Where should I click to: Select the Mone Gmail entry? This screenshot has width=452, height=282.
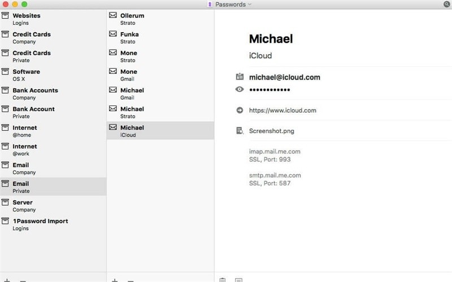pyautogui.click(x=160, y=75)
